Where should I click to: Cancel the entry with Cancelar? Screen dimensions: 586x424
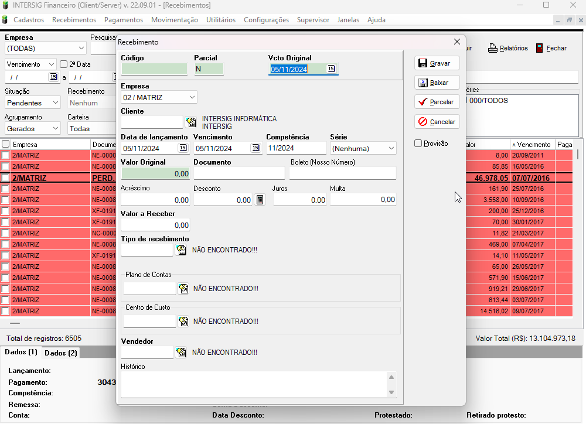click(437, 122)
